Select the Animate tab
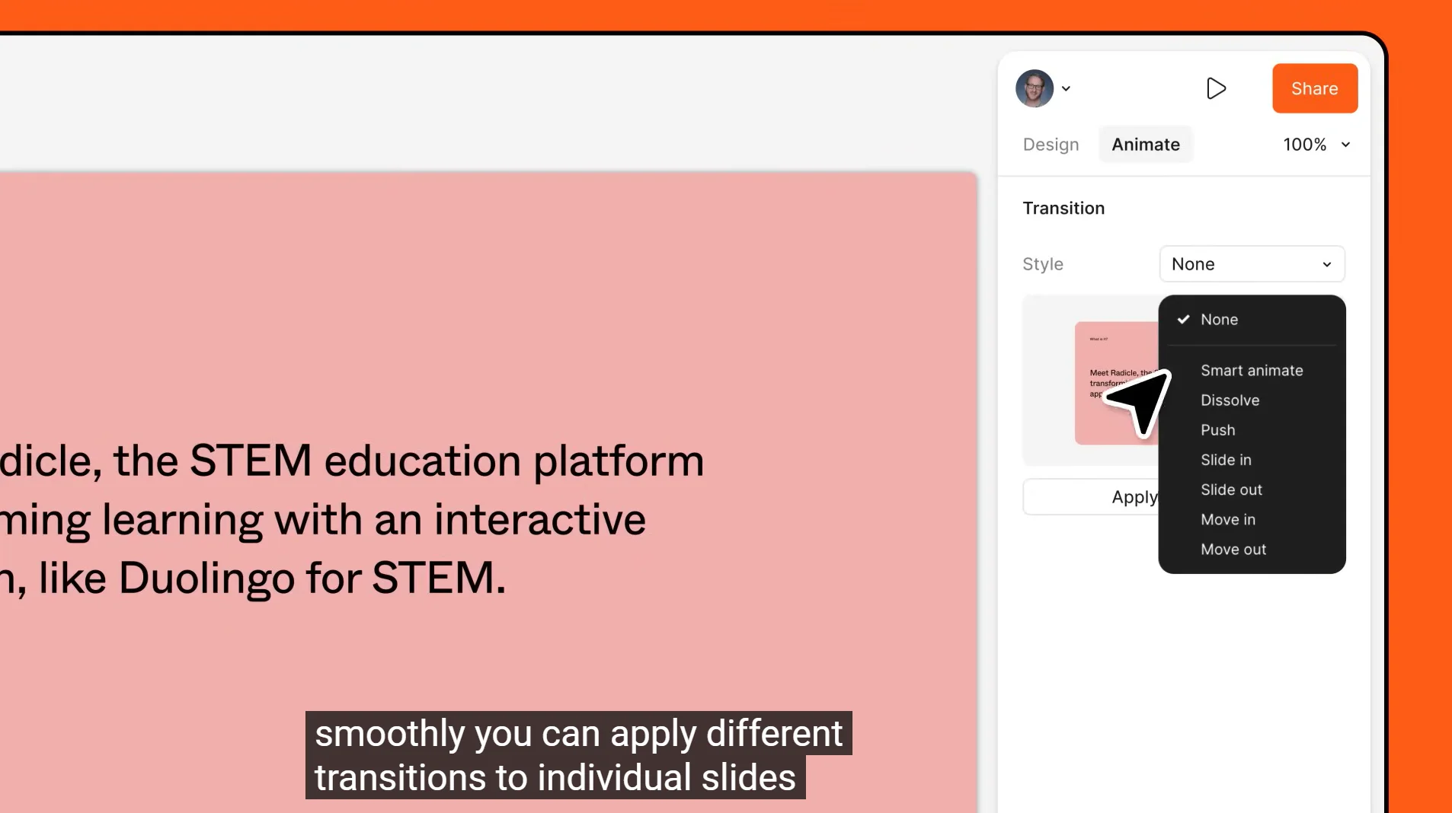 (x=1145, y=145)
